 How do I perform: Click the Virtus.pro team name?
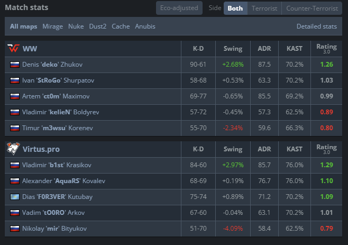41,149
